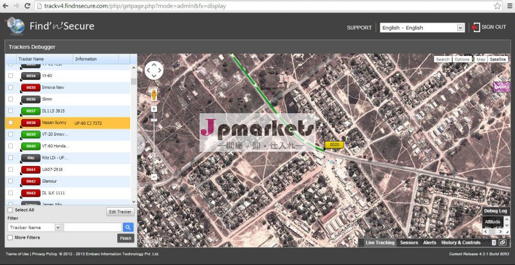Open the English language dropdown
The image size is (515, 265).
[422, 28]
